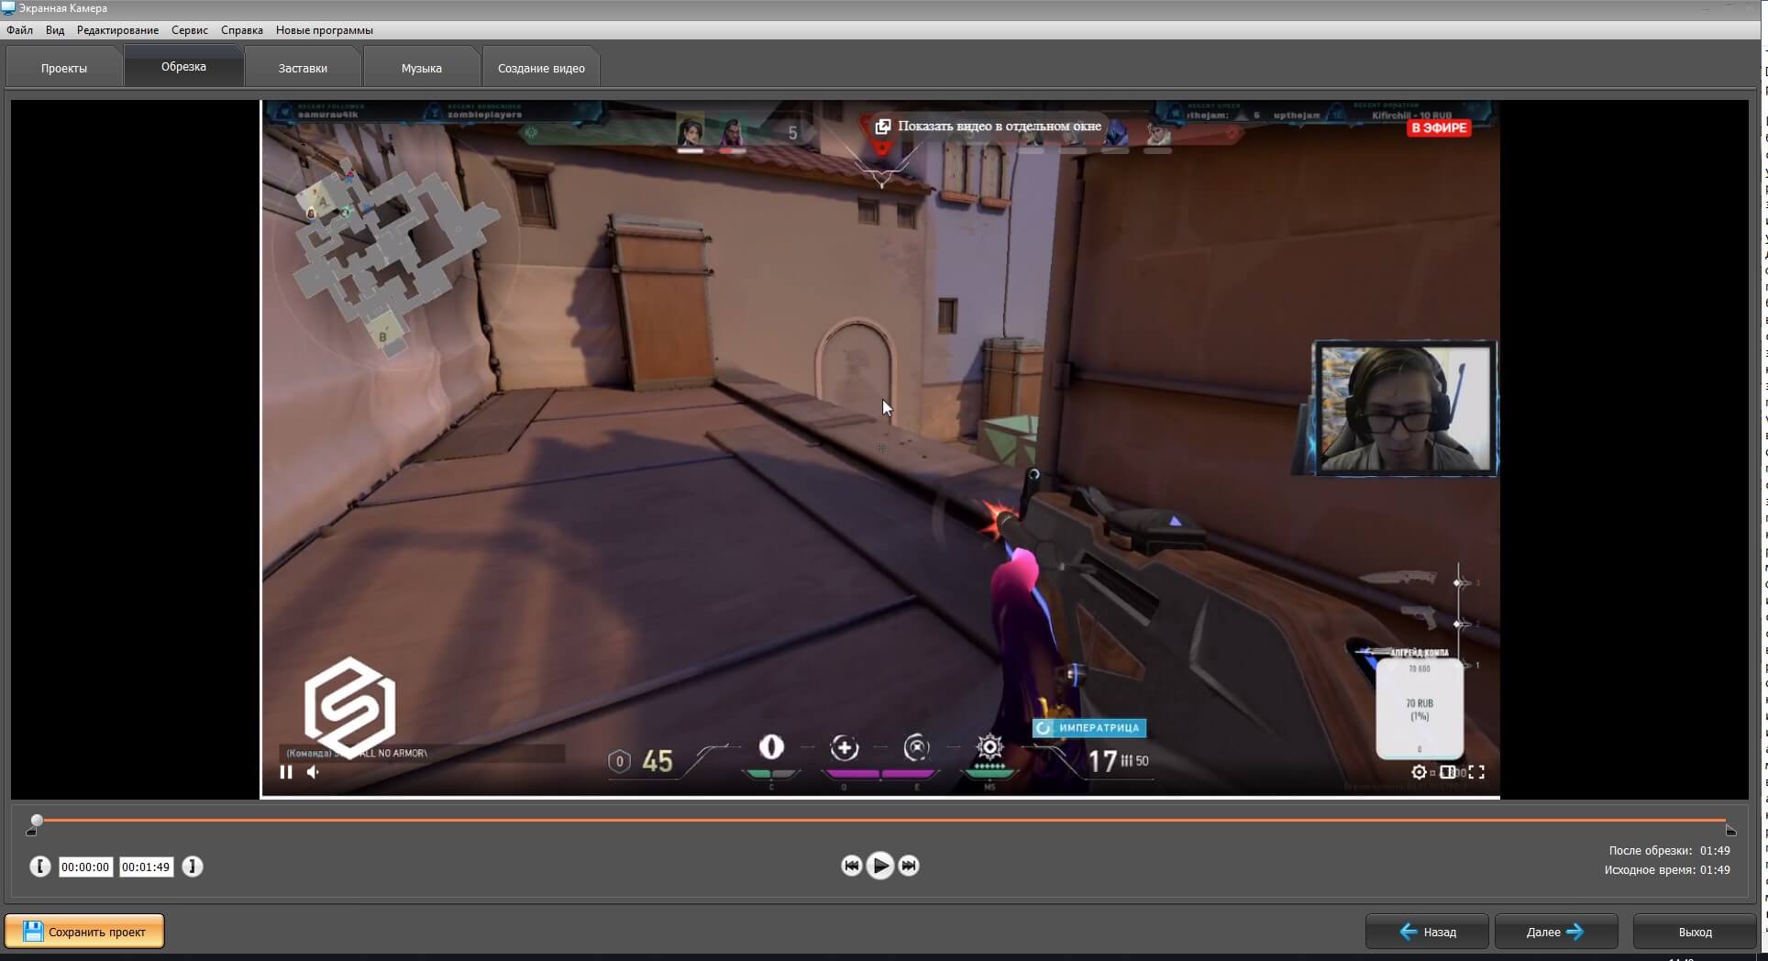Jump to the previous frame button

851,866
